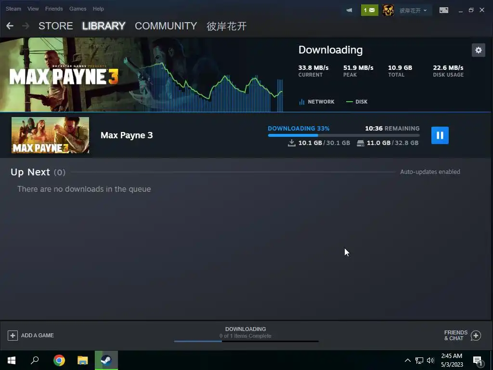Open download settings gear icon
493x370 pixels.
(x=478, y=50)
